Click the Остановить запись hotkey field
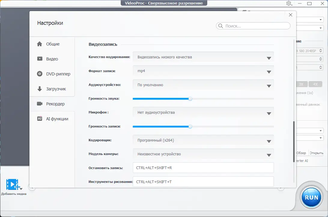 (x=203, y=168)
